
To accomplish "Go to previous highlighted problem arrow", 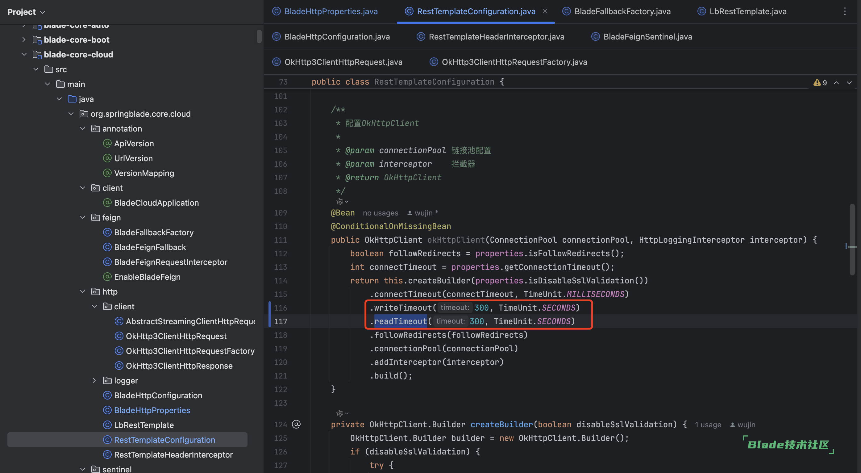I will click(x=836, y=83).
